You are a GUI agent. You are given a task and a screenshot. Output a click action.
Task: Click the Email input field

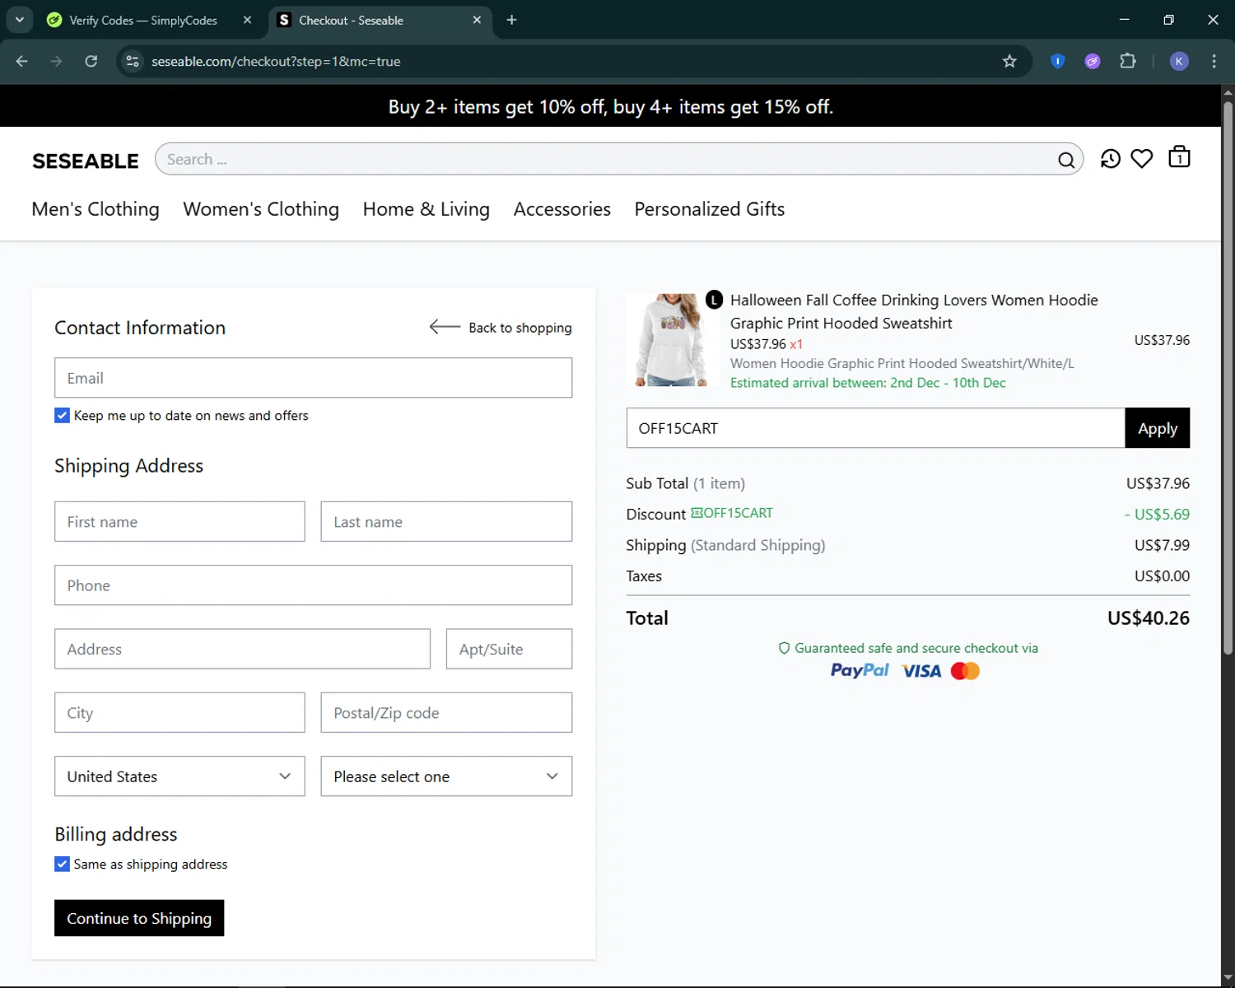313,378
